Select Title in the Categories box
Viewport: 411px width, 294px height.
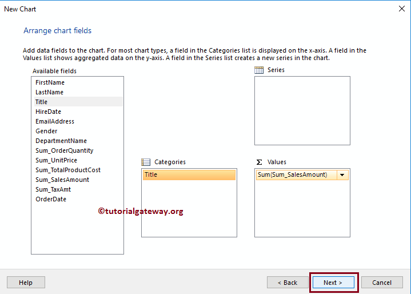pyautogui.click(x=188, y=175)
